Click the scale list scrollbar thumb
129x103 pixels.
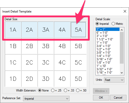[122, 48]
